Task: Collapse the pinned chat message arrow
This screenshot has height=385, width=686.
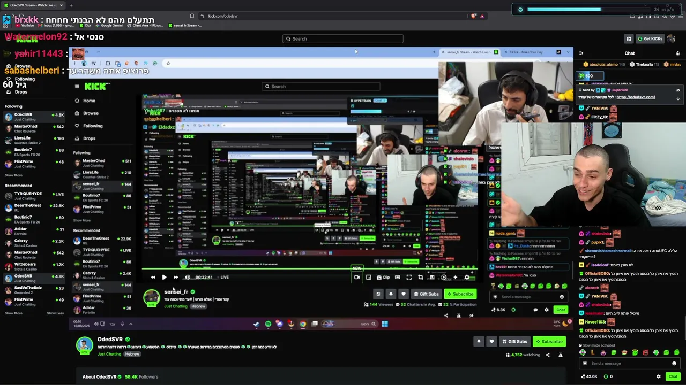Action: tap(678, 98)
